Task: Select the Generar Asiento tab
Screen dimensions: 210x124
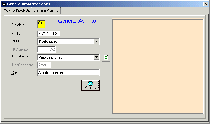Action: point(46,10)
